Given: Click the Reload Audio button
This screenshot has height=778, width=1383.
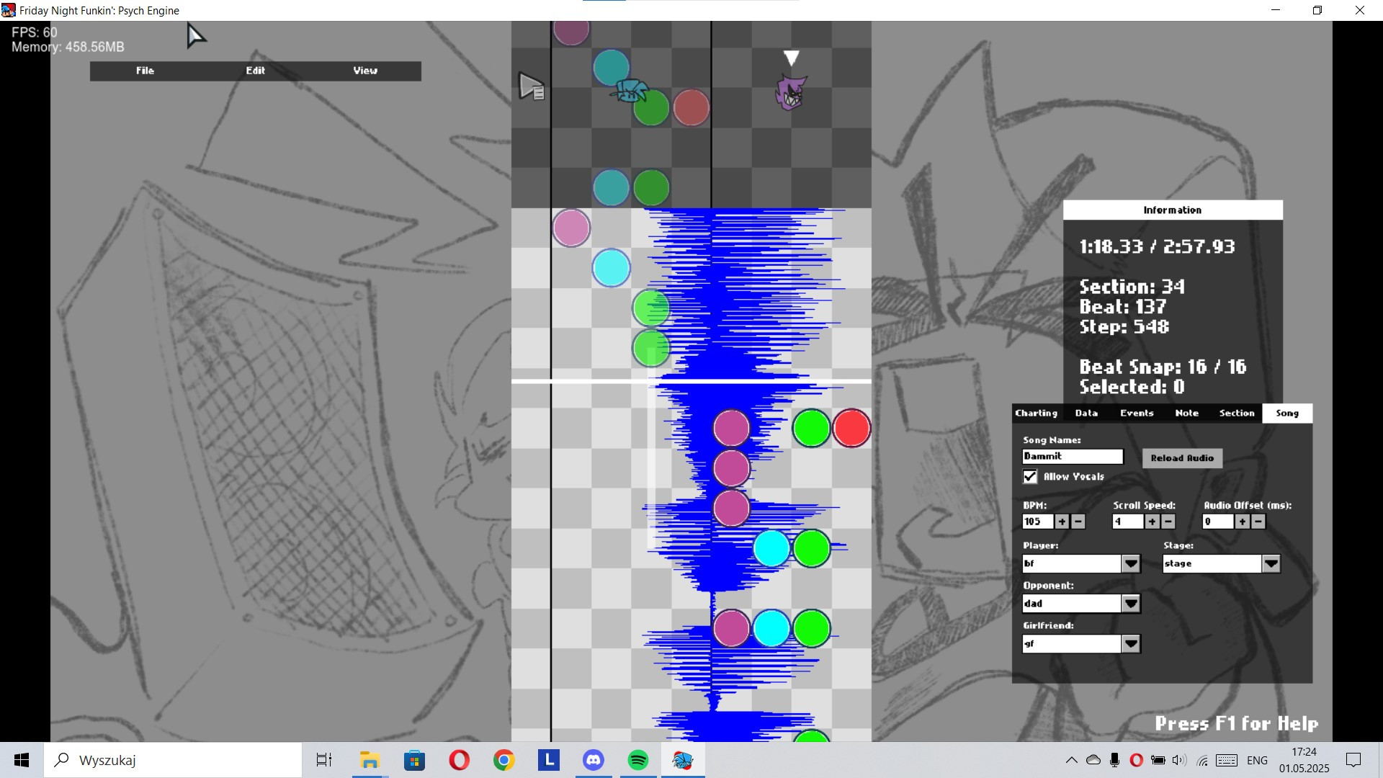Looking at the screenshot, I should [1182, 458].
